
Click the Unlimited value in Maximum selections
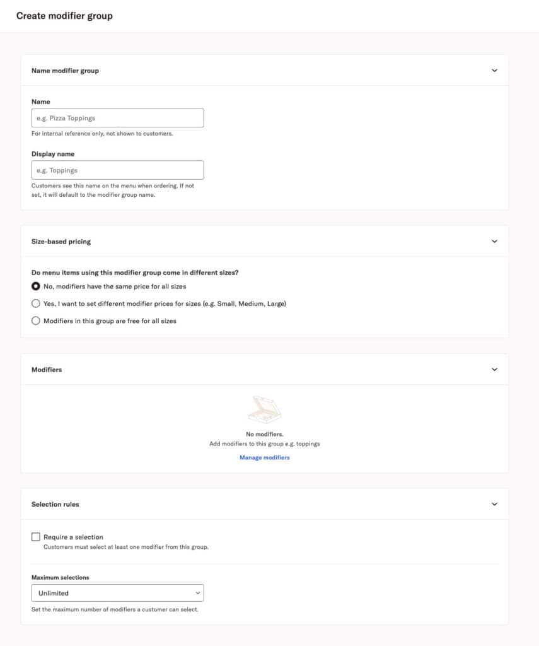click(52, 592)
